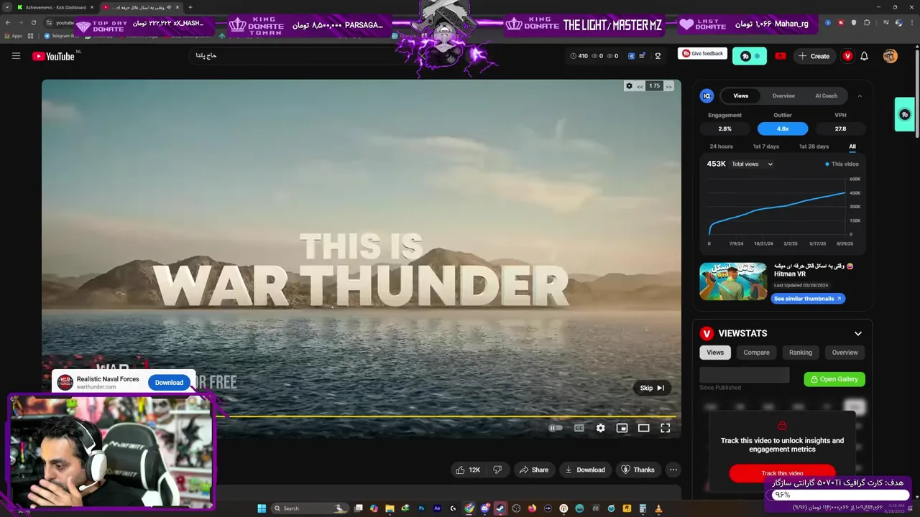Open Photoshop from the taskbar
The width and height of the screenshot is (920, 517).
421,508
